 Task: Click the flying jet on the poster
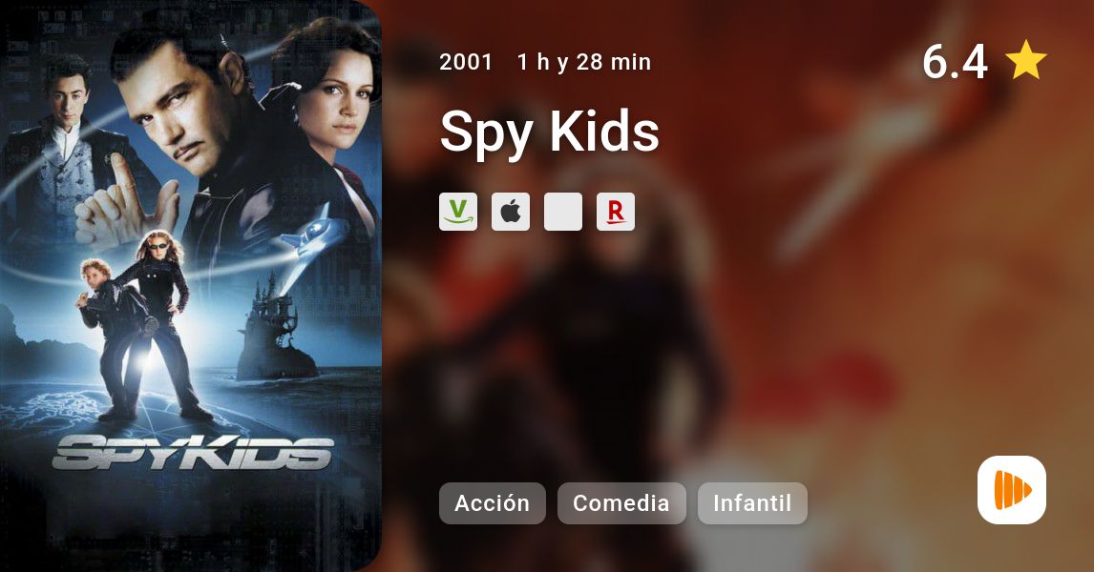pyautogui.click(x=312, y=232)
